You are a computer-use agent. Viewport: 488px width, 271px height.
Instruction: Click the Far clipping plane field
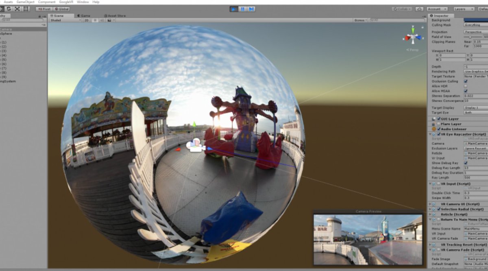(x=480, y=46)
